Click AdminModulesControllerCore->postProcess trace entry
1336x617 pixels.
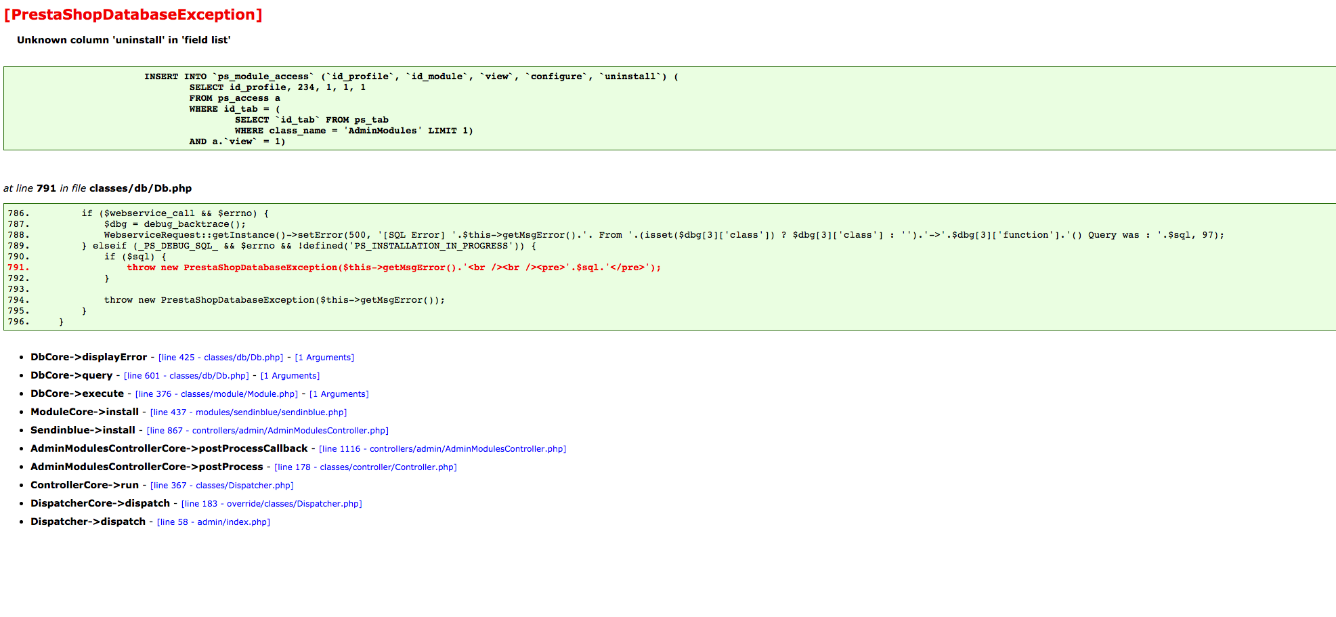(x=147, y=467)
